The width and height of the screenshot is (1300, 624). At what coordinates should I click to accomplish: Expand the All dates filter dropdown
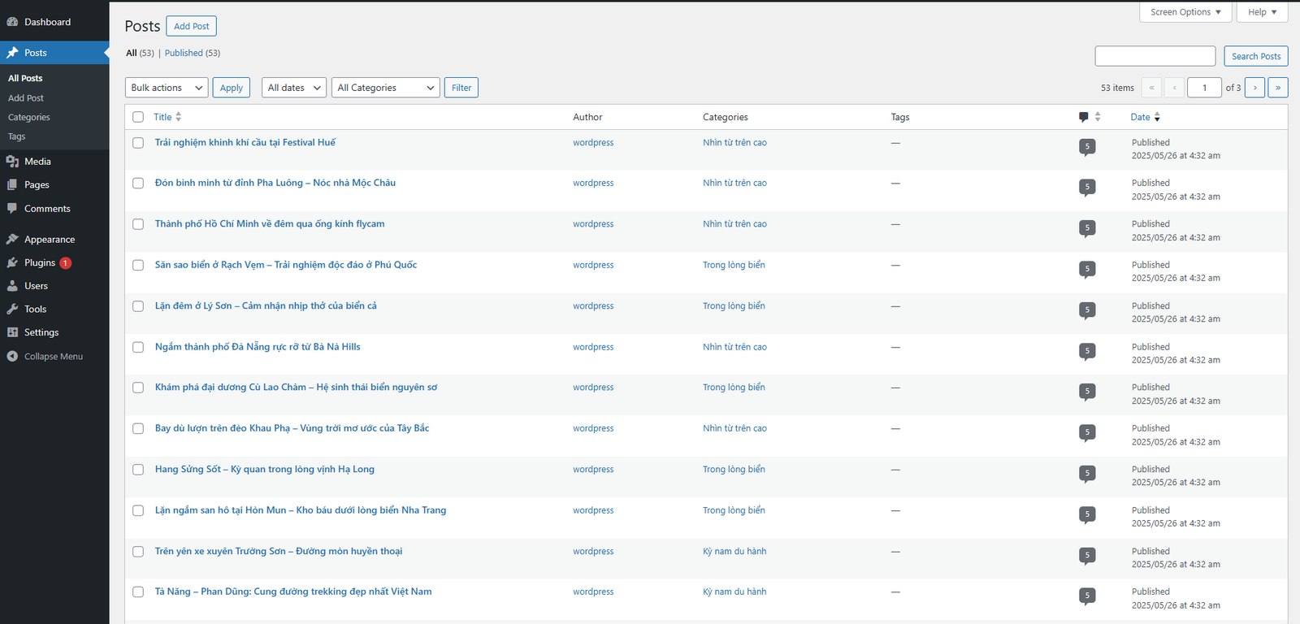click(294, 88)
